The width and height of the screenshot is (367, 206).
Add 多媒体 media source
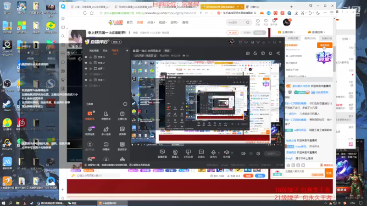tap(201, 154)
